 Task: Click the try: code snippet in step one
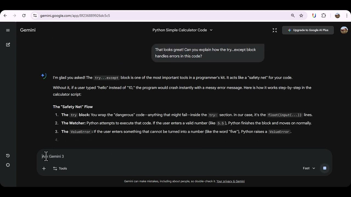coord(213,115)
